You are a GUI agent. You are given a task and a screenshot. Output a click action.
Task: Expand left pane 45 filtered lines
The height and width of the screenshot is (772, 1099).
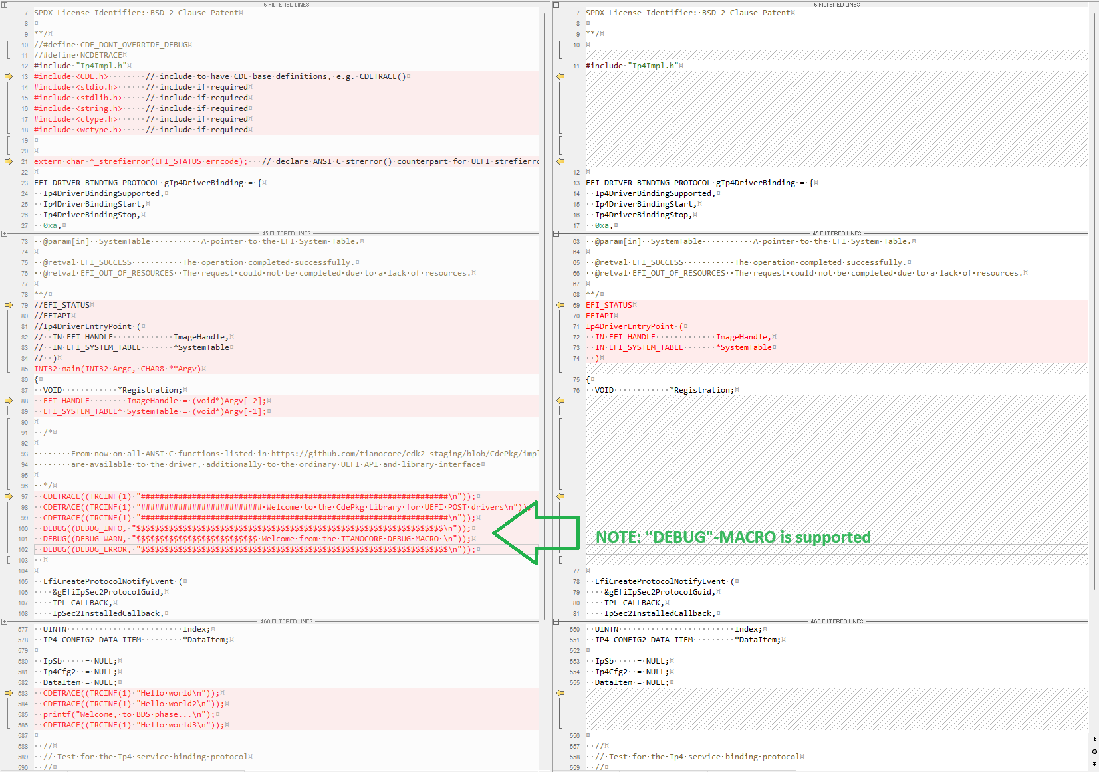click(x=4, y=233)
